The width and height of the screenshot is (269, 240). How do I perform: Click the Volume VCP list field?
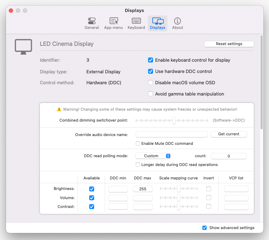point(236,198)
